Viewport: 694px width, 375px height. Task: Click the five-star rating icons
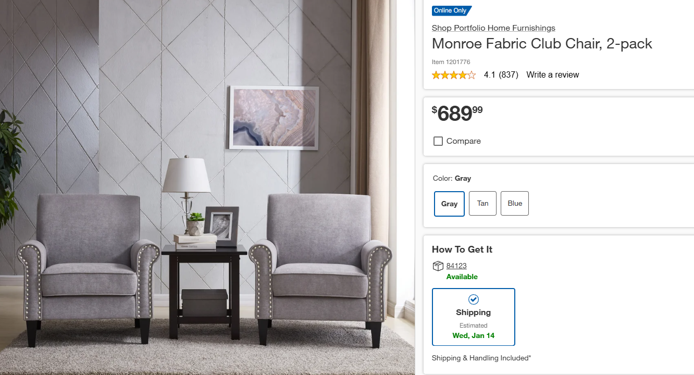point(454,75)
